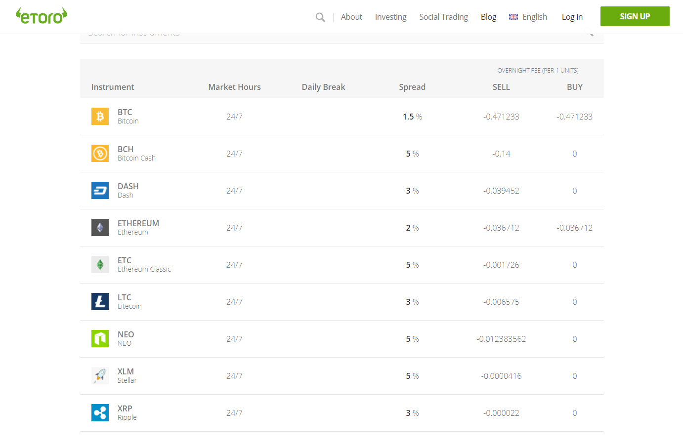Click the LTC instrument name
The image size is (683, 446).
tap(125, 297)
